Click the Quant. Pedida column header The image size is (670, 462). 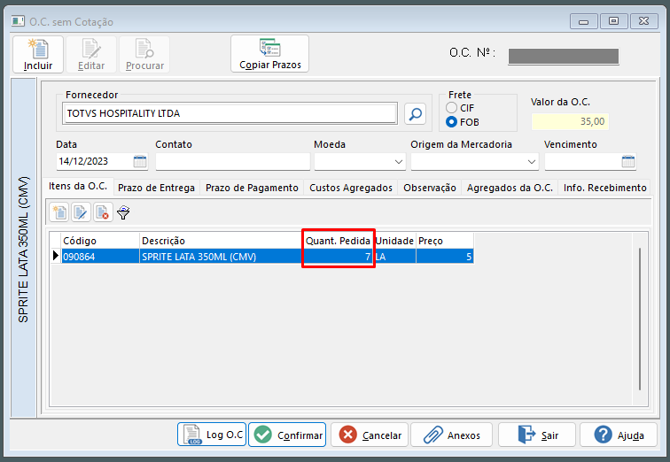click(338, 241)
